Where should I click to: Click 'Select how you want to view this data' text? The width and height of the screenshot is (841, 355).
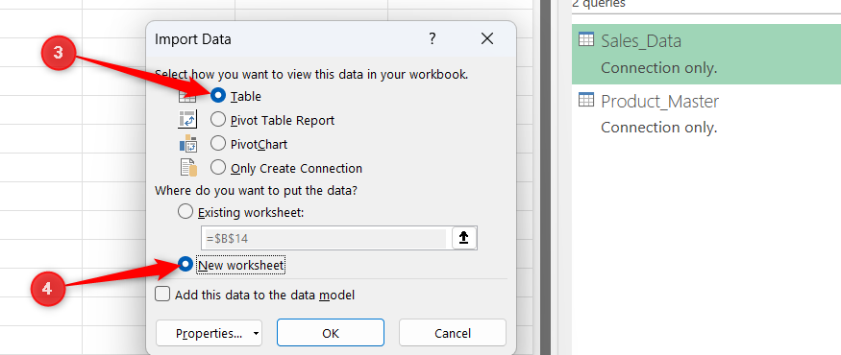pyautogui.click(x=311, y=75)
